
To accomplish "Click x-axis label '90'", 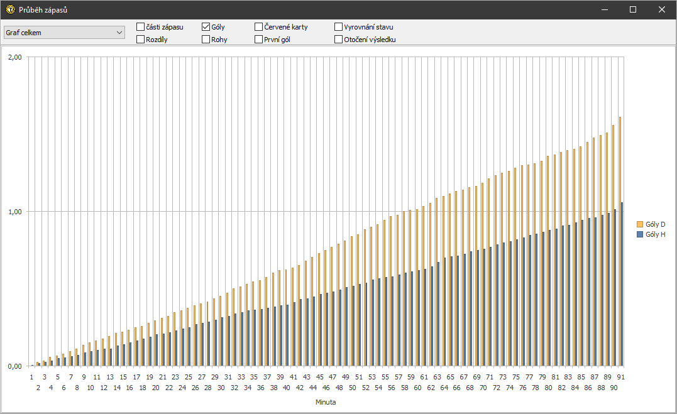I will (x=614, y=388).
